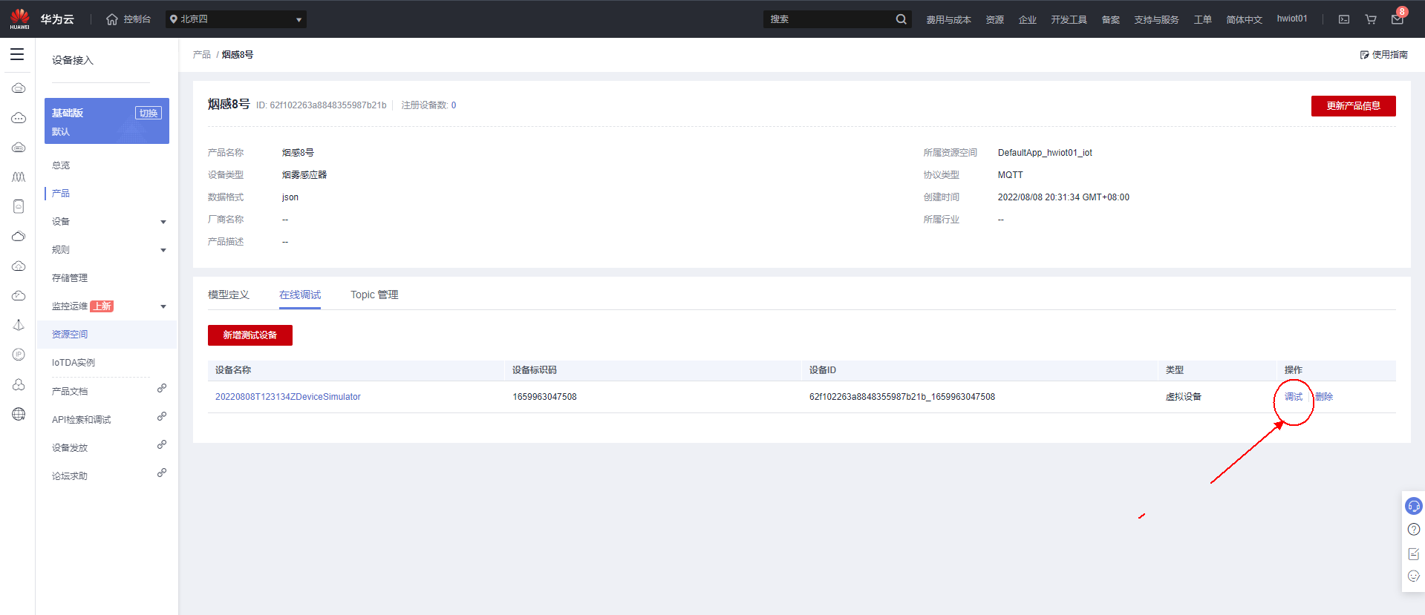The width and height of the screenshot is (1425, 615).
Task: Open 论坛求助 in the sidebar
Action: coord(70,476)
